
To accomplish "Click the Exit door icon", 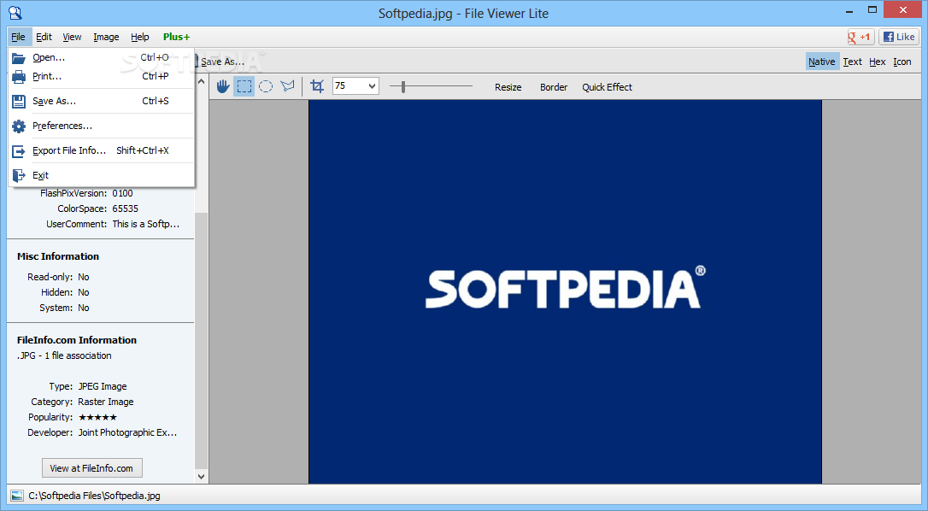I will pyautogui.click(x=19, y=175).
